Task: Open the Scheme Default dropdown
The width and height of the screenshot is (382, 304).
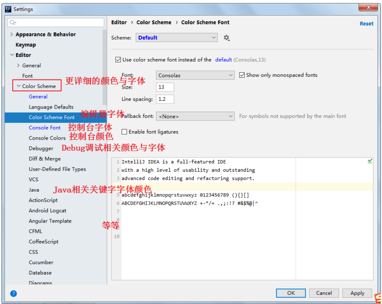Action: click(176, 37)
